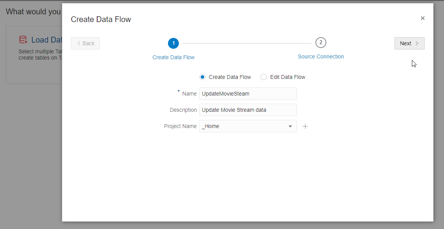The width and height of the screenshot is (444, 229).
Task: Open the Create Data Flow step label
Action: pos(173,57)
